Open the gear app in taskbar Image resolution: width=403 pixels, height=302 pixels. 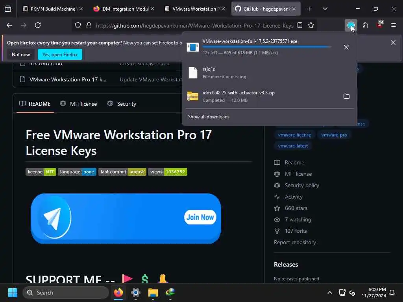[136, 293]
